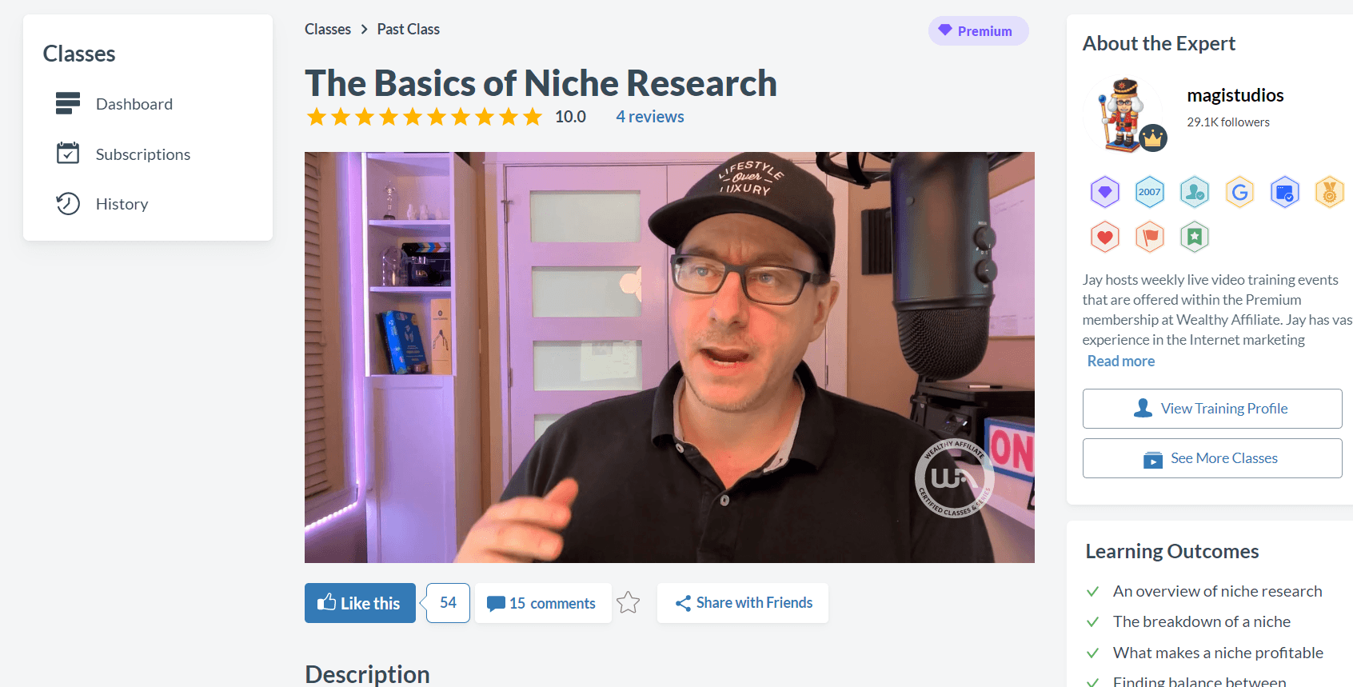Viewport: 1353px width, 687px height.
Task: Click the Google G badge
Action: [1239, 192]
